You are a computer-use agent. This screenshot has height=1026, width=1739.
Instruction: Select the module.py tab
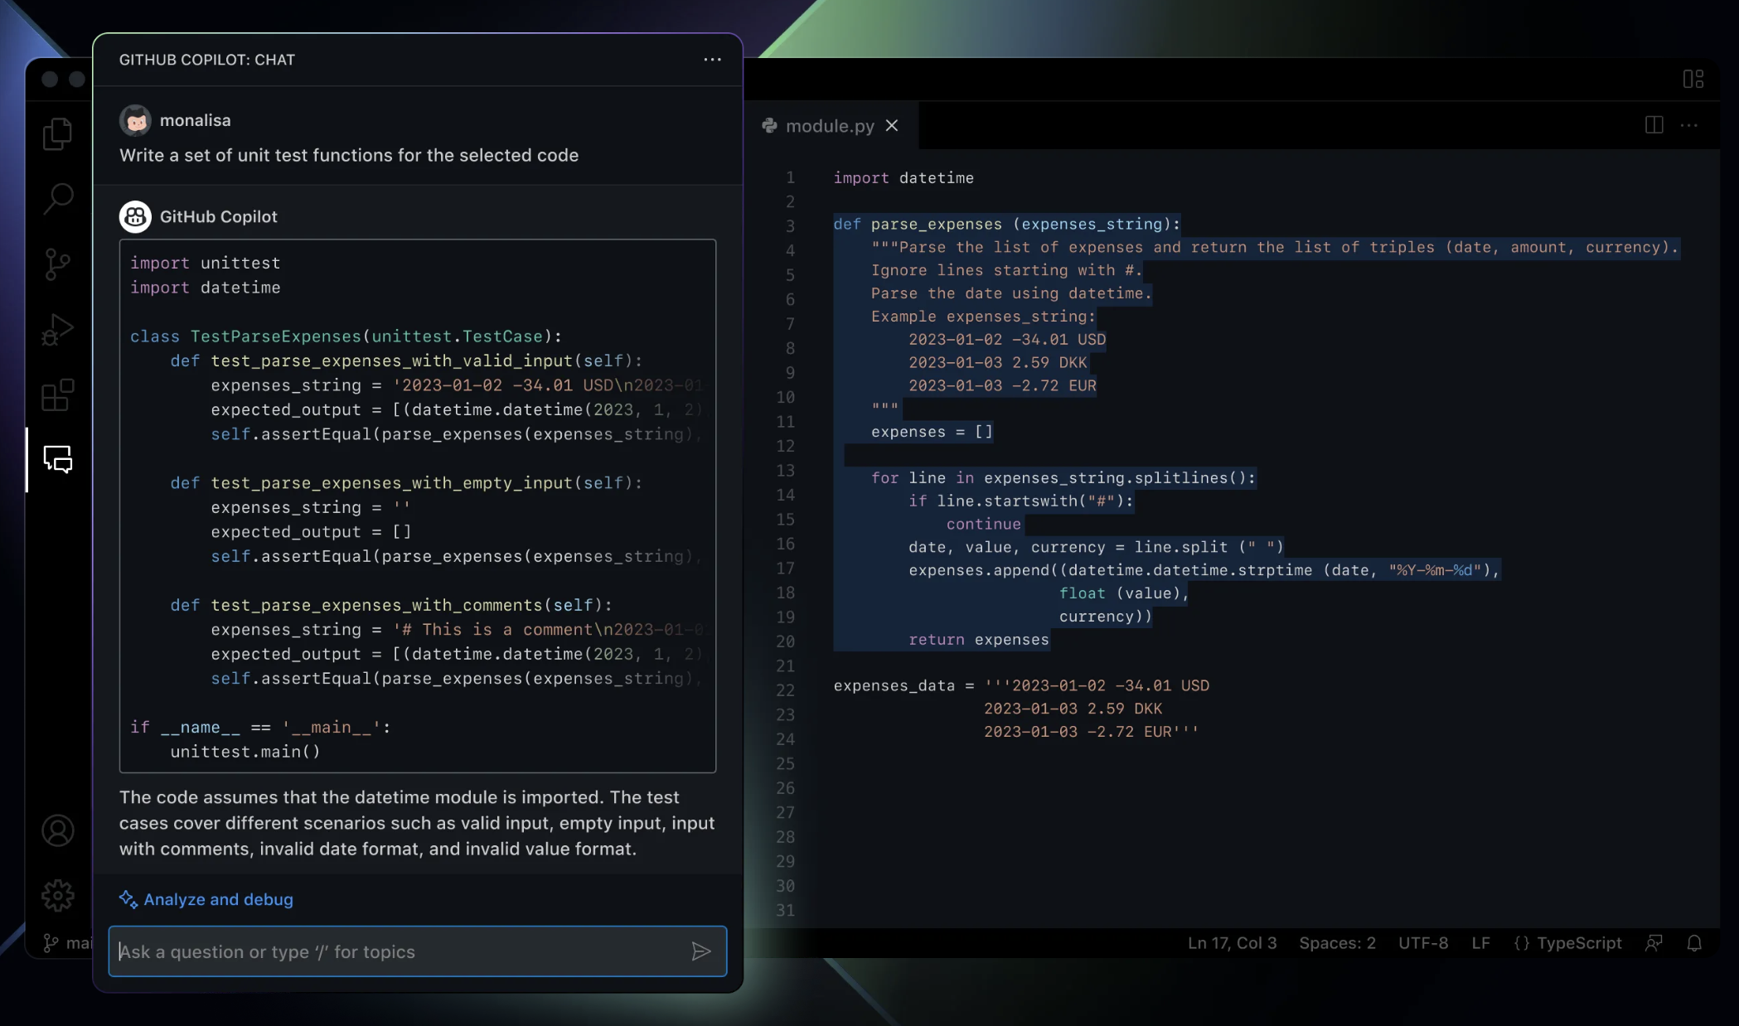[x=830, y=125]
